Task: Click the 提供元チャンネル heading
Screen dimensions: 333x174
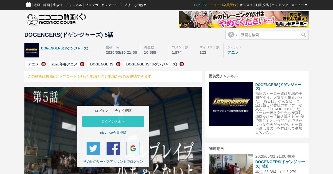Action: pyautogui.click(x=223, y=76)
